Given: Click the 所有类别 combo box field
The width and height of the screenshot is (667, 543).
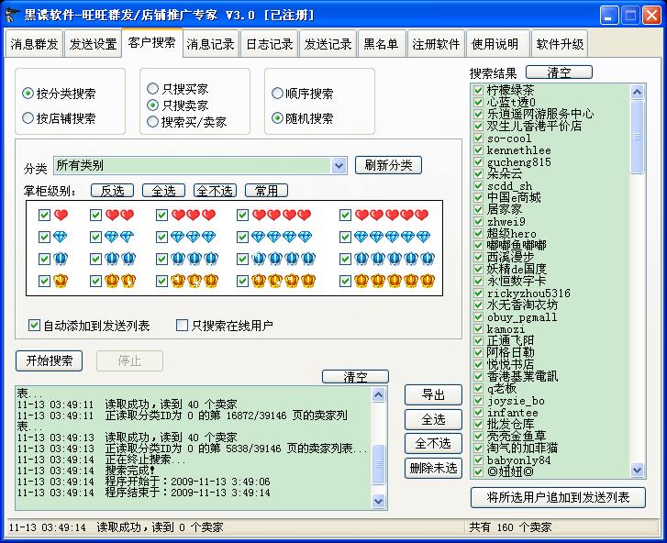Looking at the screenshot, I should tap(200, 165).
